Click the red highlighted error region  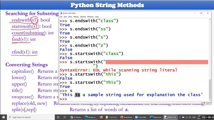(157, 62)
